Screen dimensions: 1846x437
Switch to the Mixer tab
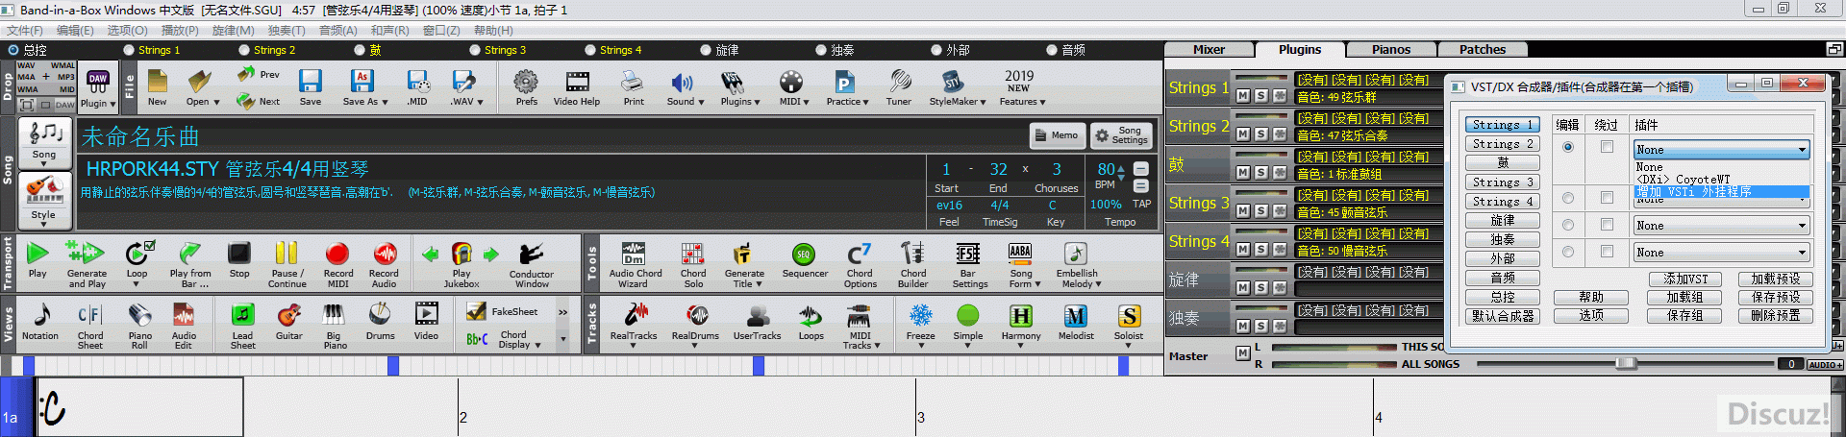1209,49
